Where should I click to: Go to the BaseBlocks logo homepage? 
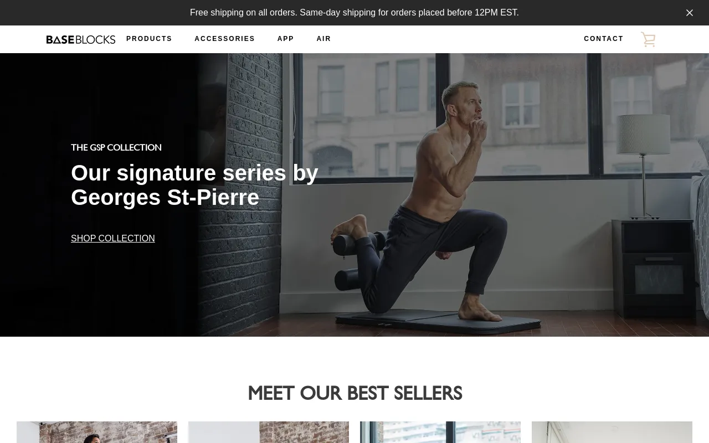[81, 39]
